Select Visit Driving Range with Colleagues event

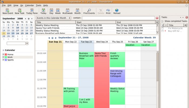pyautogui.click(x=117, y=76)
